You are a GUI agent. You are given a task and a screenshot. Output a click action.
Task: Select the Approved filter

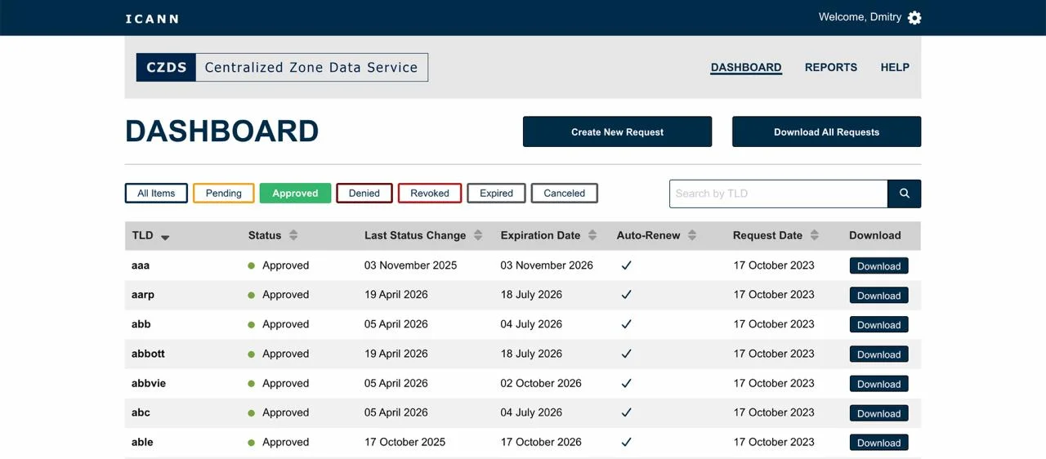click(x=295, y=194)
